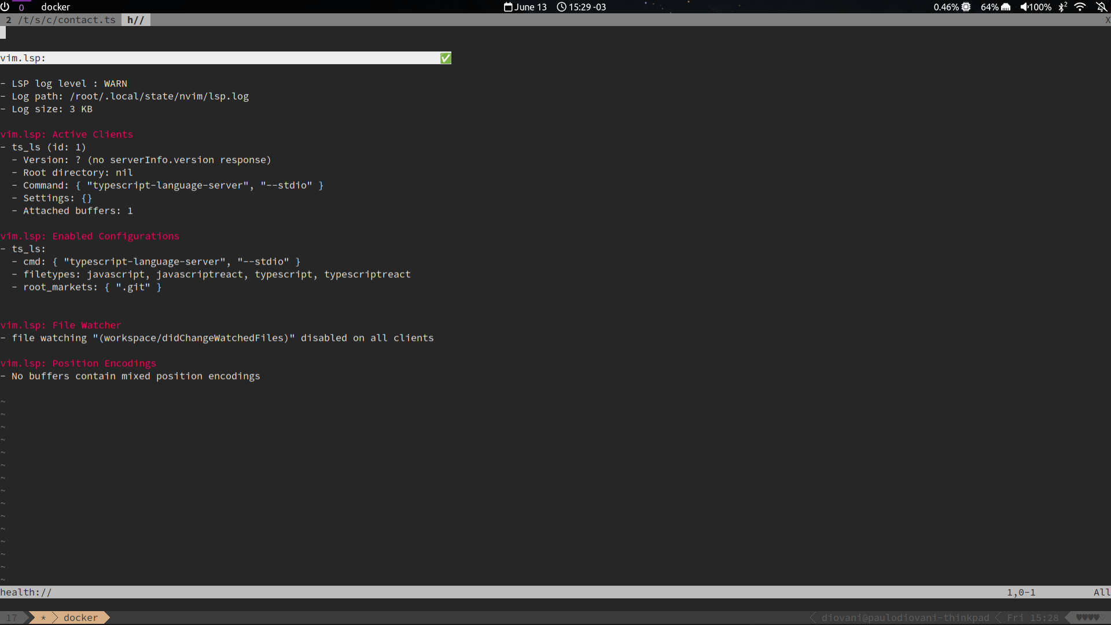Click the power icon in top bar
Viewport: 1111px width, 625px height.
coord(5,7)
